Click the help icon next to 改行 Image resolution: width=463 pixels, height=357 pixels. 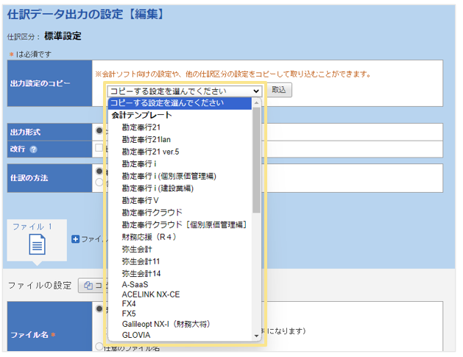33,149
